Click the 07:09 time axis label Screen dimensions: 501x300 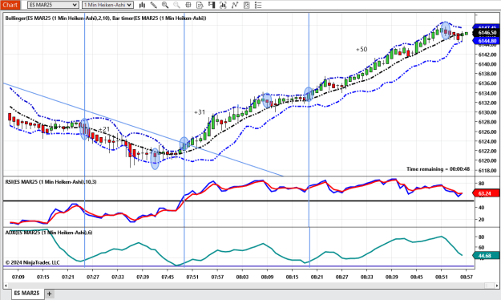coord(18,277)
